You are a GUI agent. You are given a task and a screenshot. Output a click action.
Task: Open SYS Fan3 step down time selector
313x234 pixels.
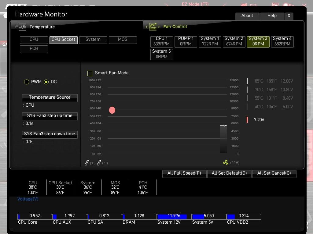[x=50, y=134]
